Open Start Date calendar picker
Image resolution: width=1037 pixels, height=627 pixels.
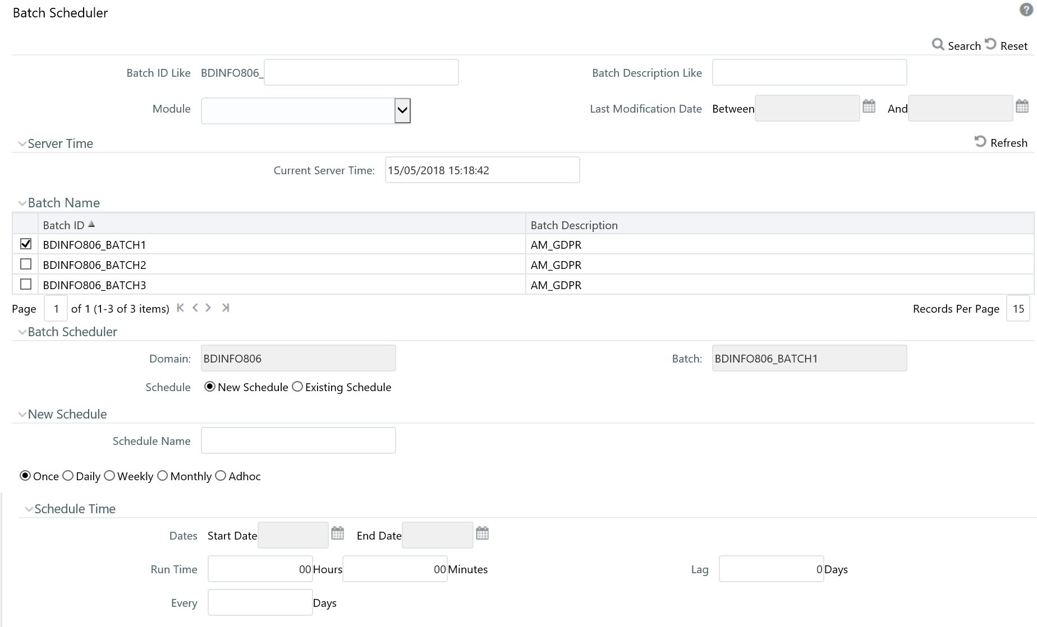tap(337, 533)
